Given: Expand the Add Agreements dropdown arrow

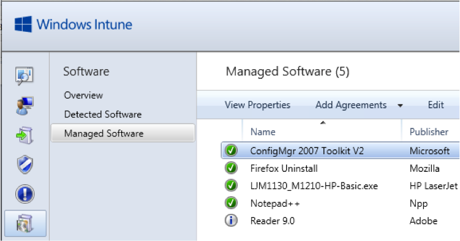Looking at the screenshot, I should click(x=400, y=105).
